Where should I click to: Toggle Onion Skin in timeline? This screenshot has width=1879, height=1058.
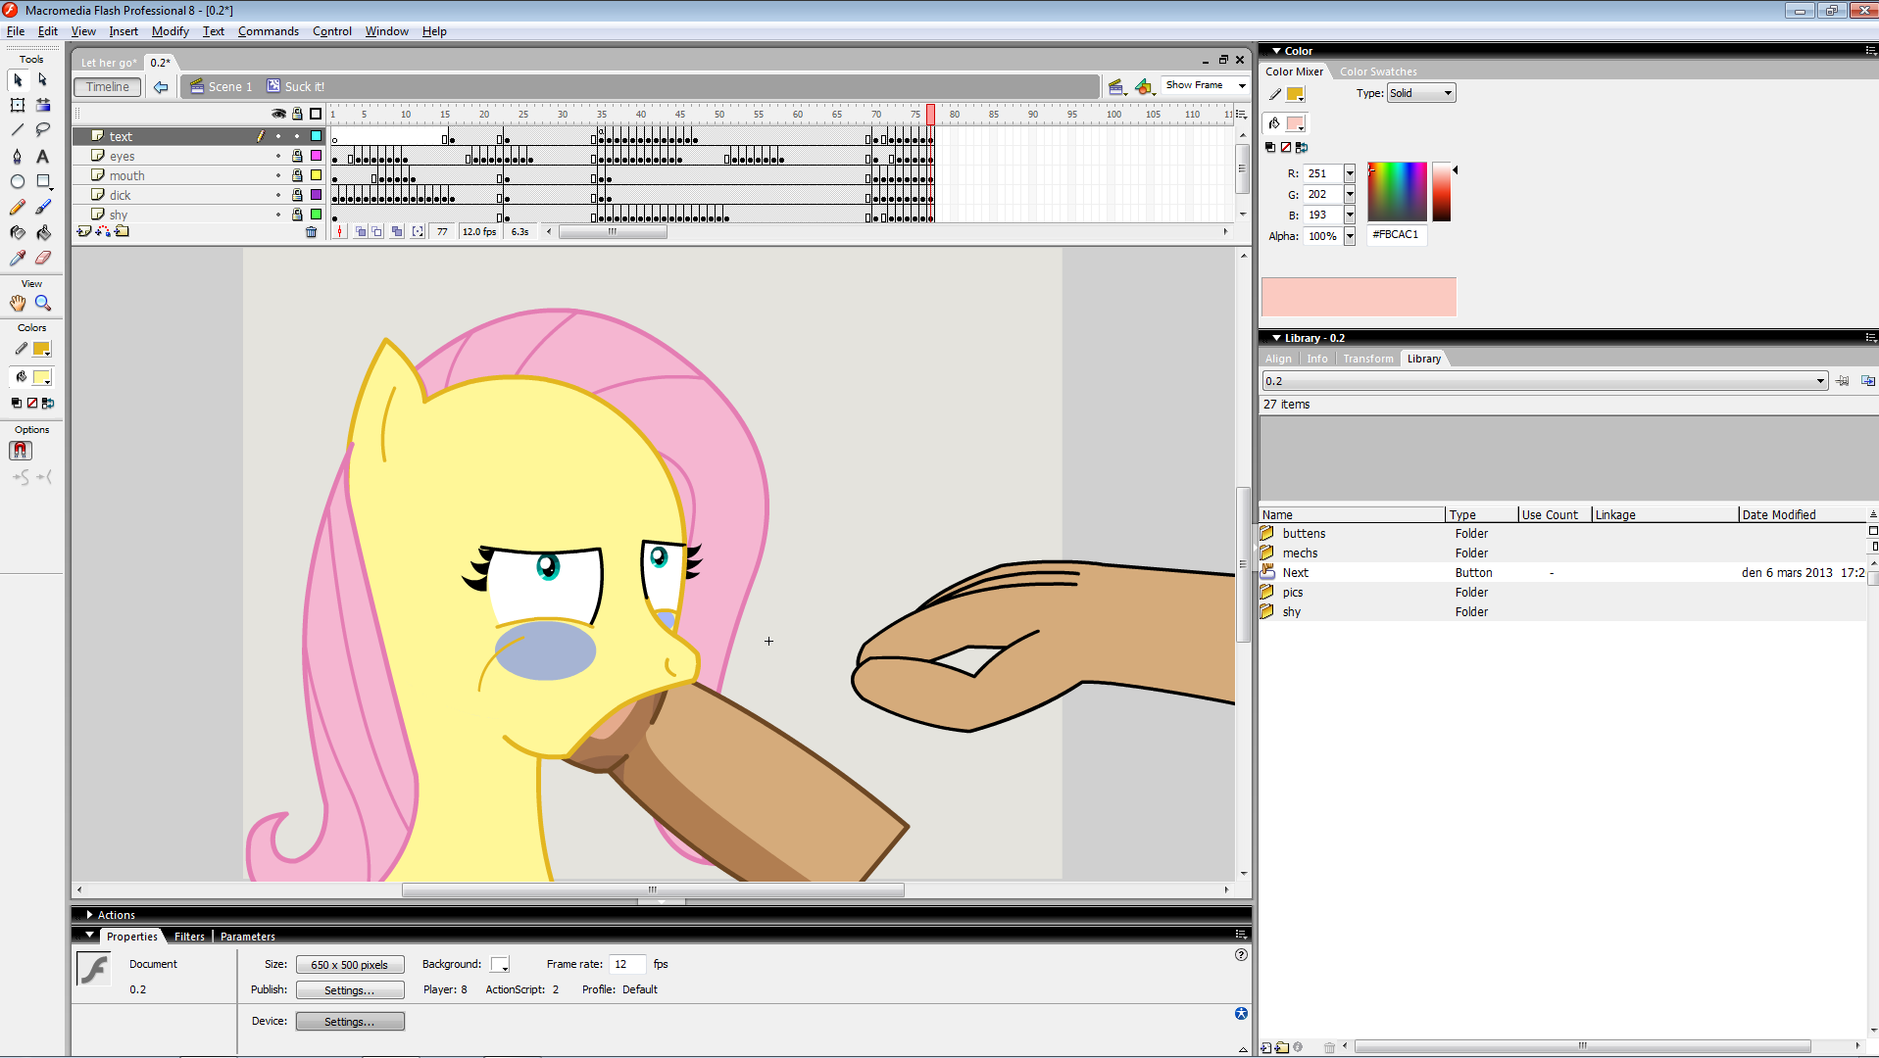point(361,232)
